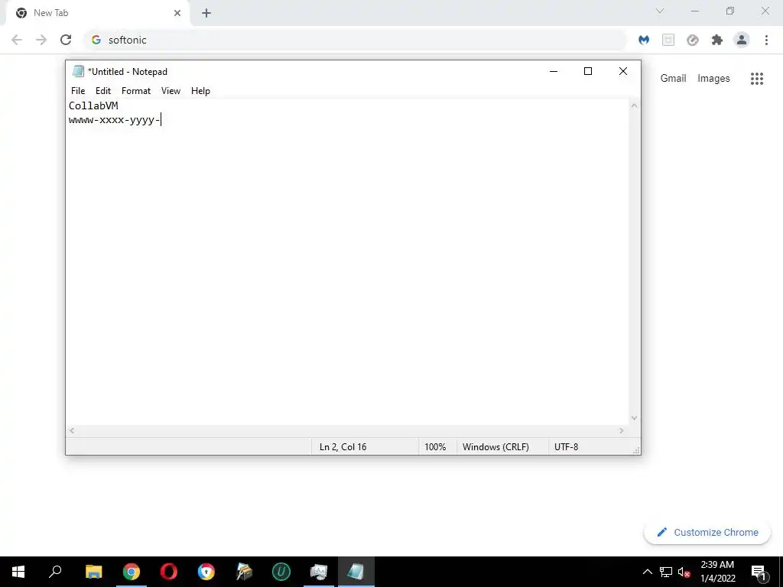Click the gray square extension icon
This screenshot has width=783, height=587.
click(668, 40)
